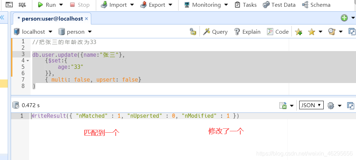Maximize the result panel with pop-out icon
Viewport: 356px width, 160px height.
coord(351,105)
